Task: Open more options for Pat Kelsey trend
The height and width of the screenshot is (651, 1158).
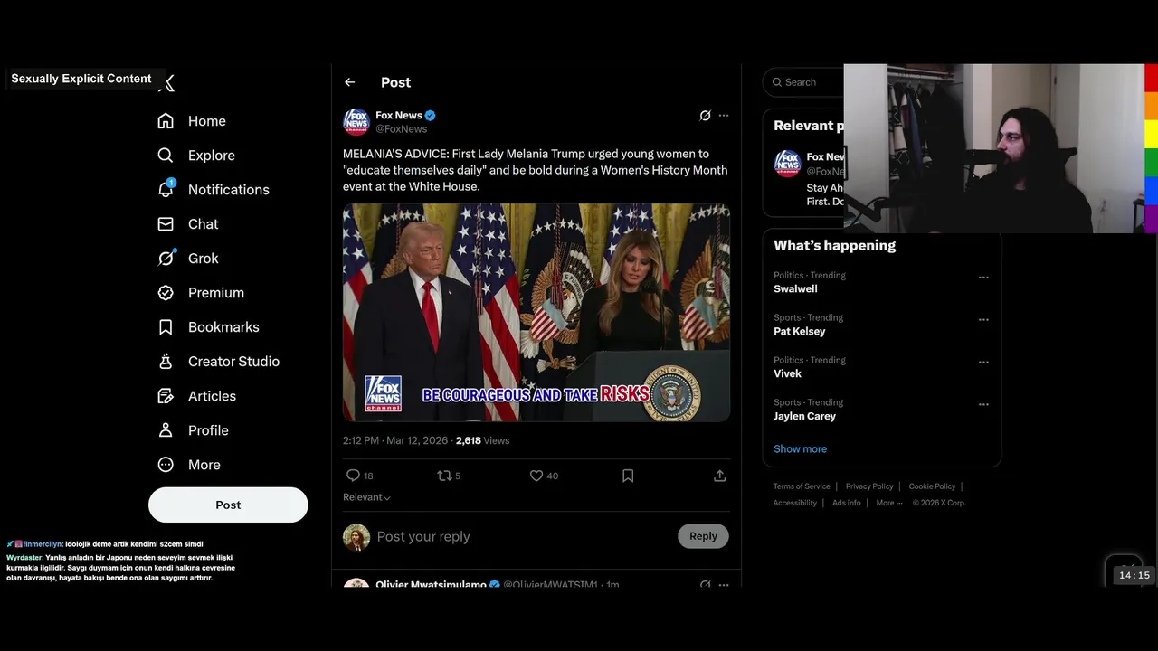Action: tap(983, 320)
